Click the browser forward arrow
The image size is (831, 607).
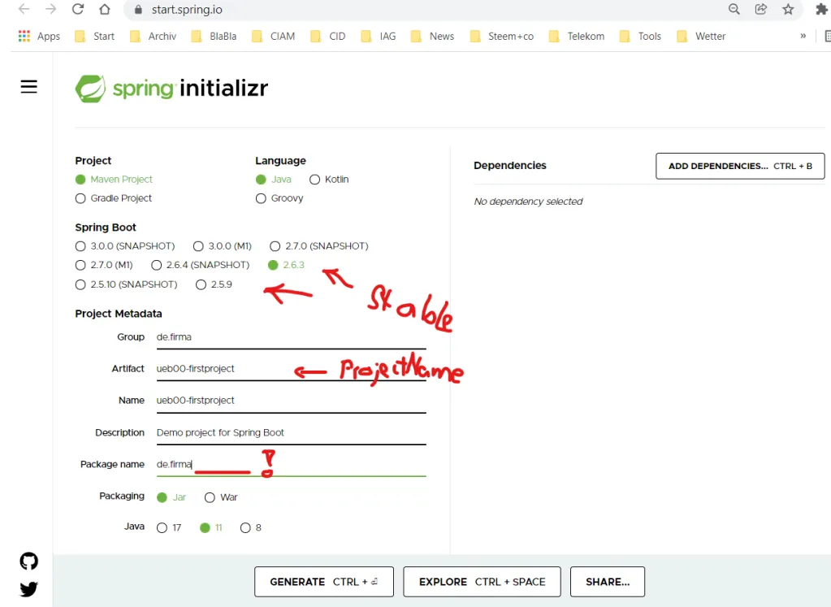click(x=51, y=9)
